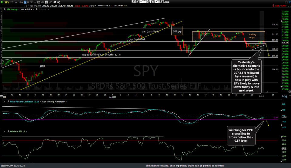The width and height of the screenshot is (291, 168).
Task: Close the Price Percent Oscillator pane with X
Action: click(x=4, y=102)
